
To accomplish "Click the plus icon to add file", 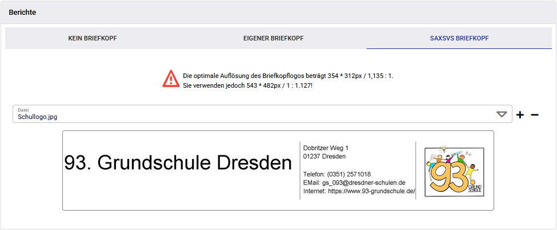I will pos(520,115).
